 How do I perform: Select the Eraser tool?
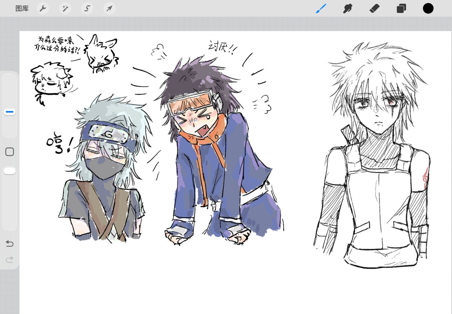(x=374, y=8)
